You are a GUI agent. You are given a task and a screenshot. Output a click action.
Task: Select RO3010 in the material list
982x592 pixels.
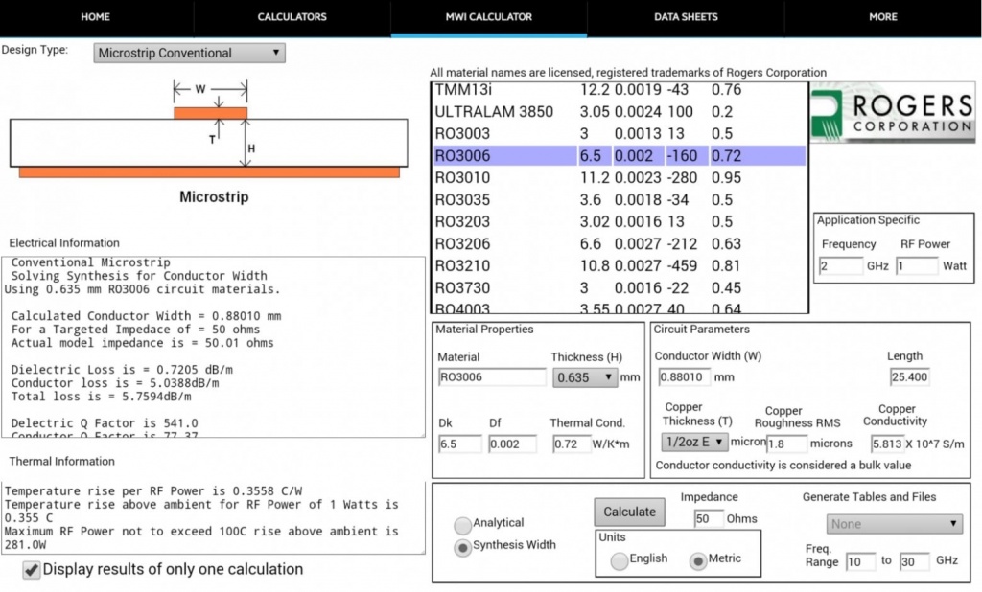[462, 177]
